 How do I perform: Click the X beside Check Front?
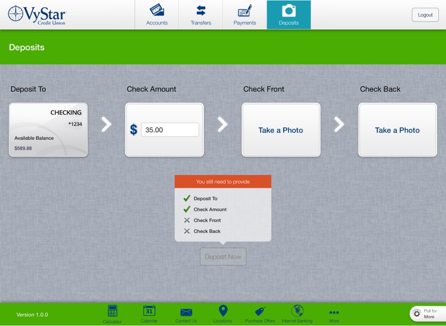[187, 220]
